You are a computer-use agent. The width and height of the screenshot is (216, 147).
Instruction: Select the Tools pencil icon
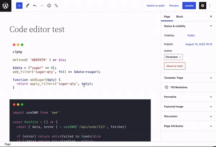[28, 6]
